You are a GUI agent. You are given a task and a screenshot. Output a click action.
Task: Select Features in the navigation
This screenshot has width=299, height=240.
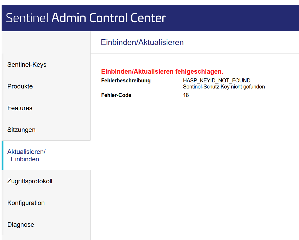point(20,108)
